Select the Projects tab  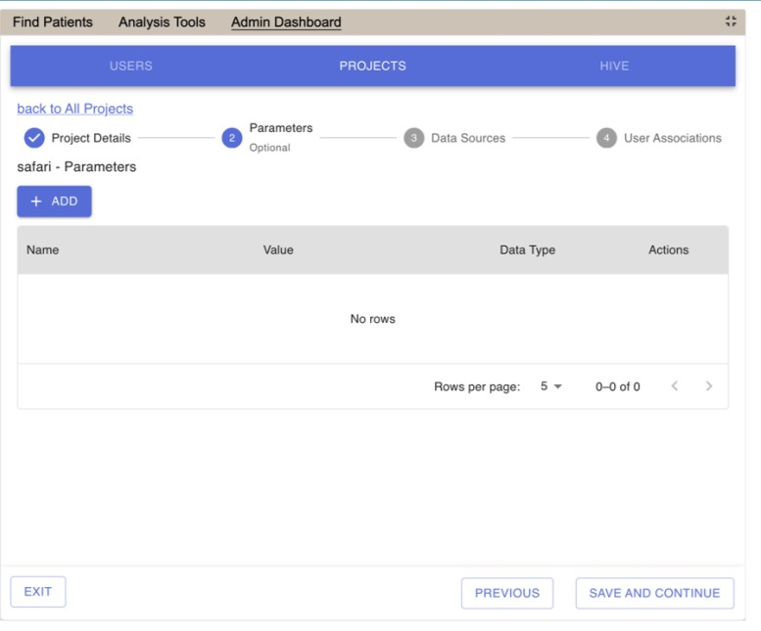coord(372,66)
